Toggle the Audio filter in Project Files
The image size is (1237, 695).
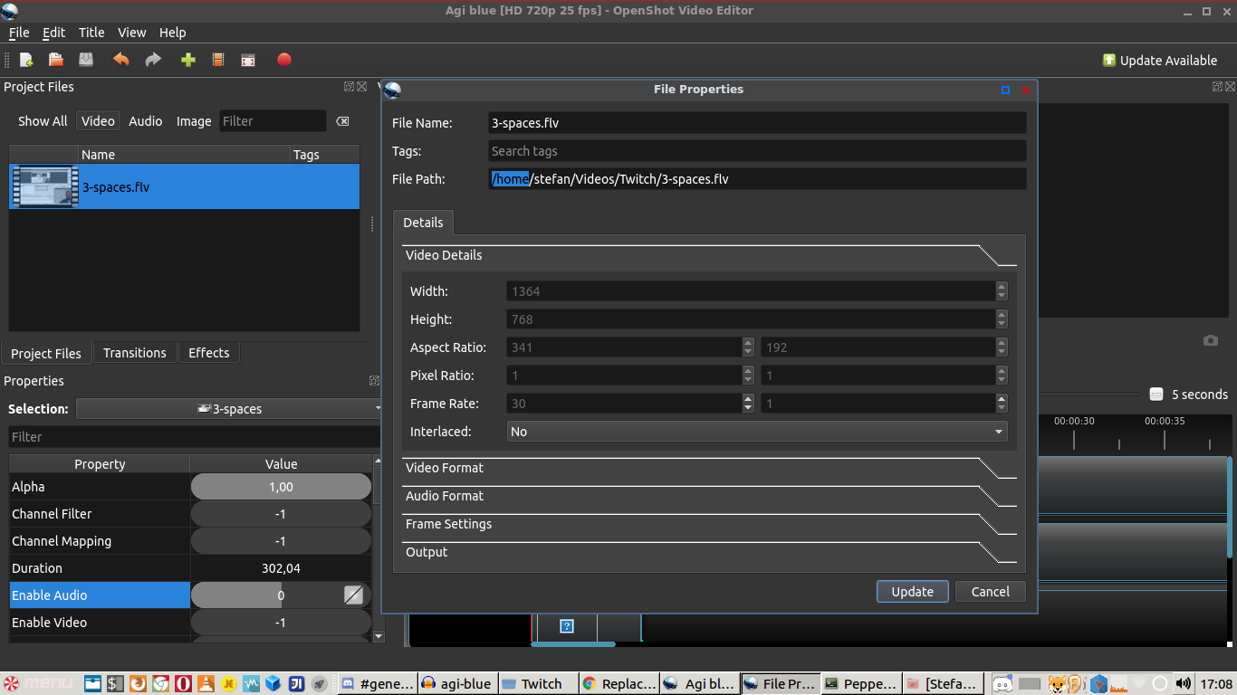click(145, 121)
